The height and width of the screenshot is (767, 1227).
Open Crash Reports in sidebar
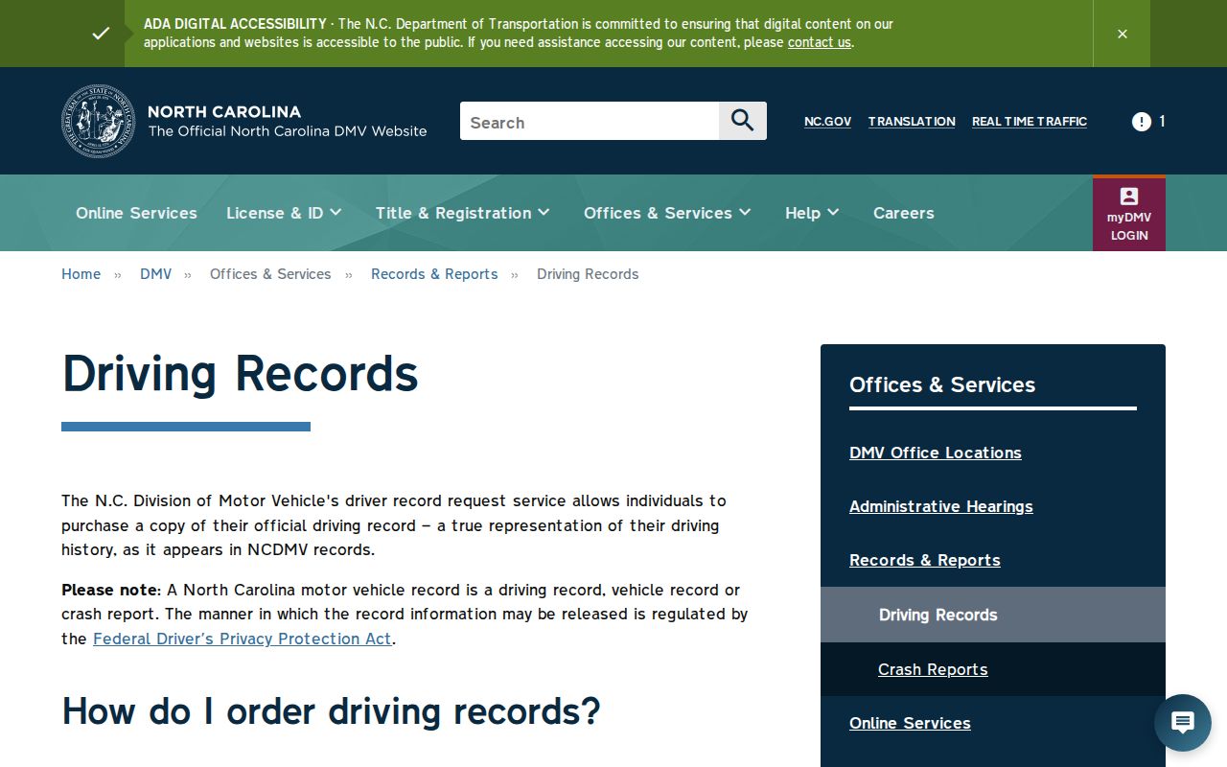click(933, 669)
